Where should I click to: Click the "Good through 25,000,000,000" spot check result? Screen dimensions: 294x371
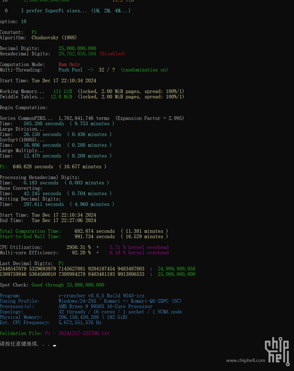(68, 285)
